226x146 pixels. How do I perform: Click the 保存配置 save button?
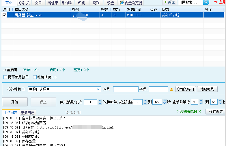pos(215,112)
